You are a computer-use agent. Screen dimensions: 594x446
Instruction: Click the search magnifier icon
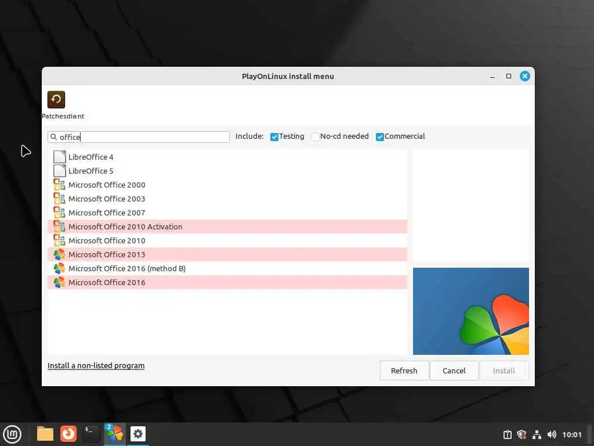click(x=53, y=137)
